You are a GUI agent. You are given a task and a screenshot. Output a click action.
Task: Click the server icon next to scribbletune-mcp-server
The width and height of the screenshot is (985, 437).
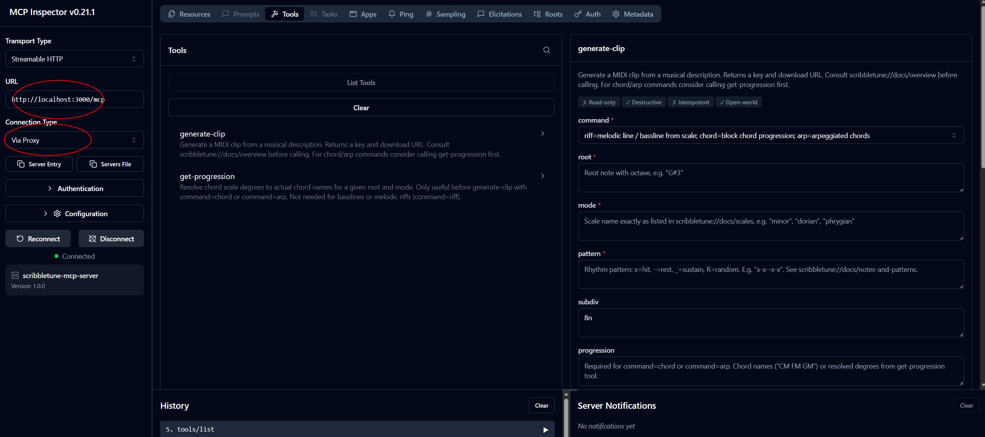click(x=15, y=275)
